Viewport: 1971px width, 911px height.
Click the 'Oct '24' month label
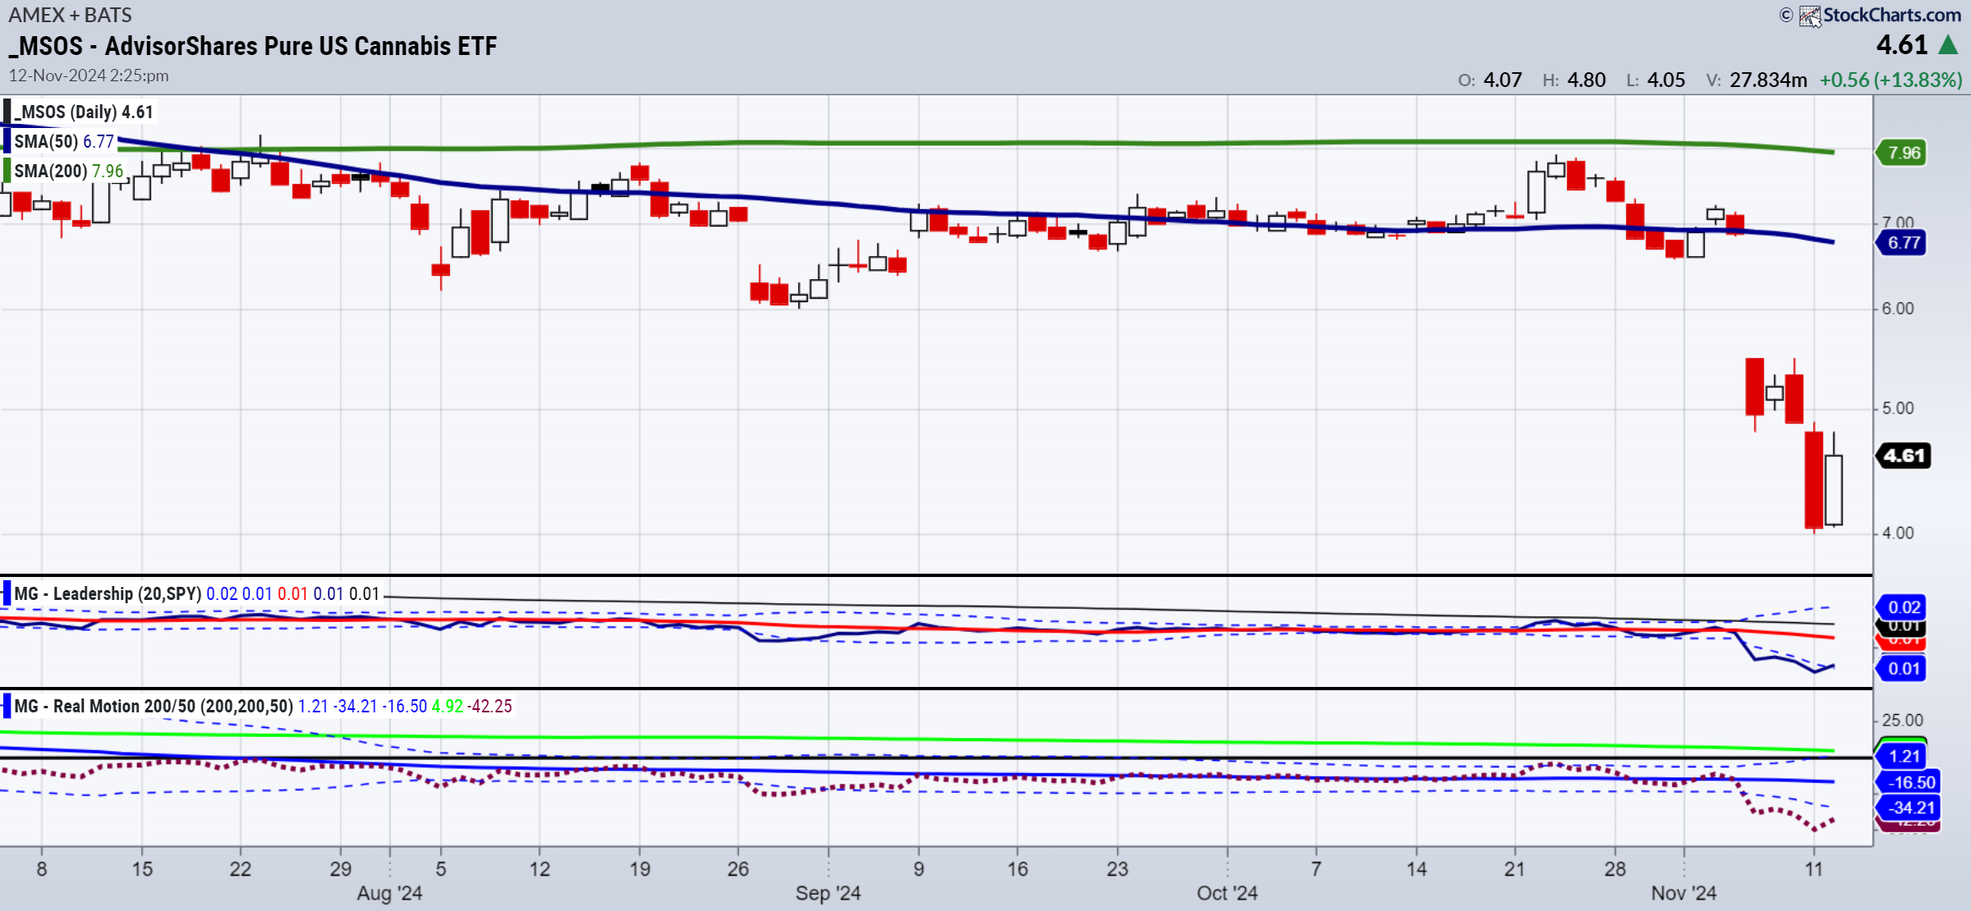tap(1227, 893)
